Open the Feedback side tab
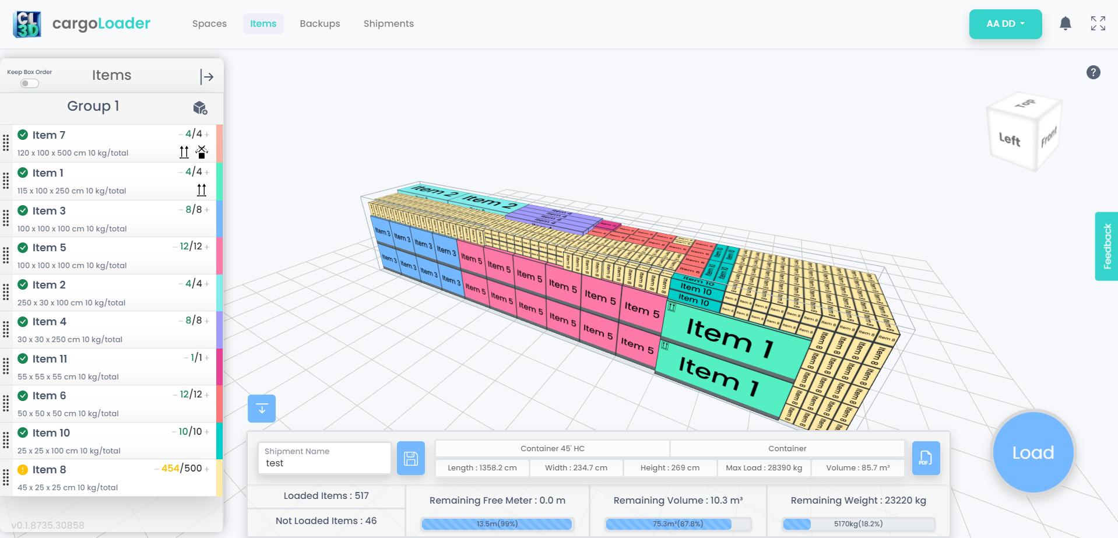 1106,246
